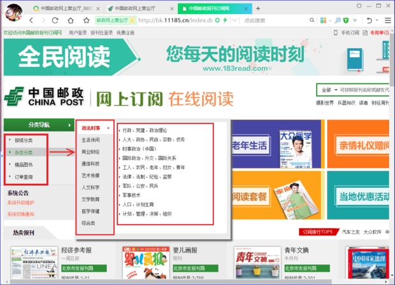Select 报纸分类 in left navigation
Image resolution: width=395 pixels, height=285 pixels.
click(24, 141)
